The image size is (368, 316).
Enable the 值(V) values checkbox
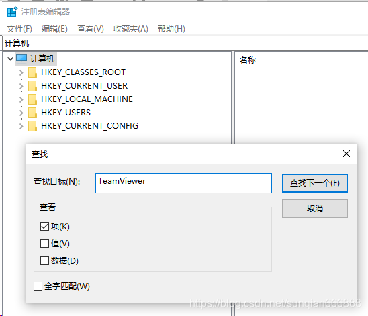[44, 244]
